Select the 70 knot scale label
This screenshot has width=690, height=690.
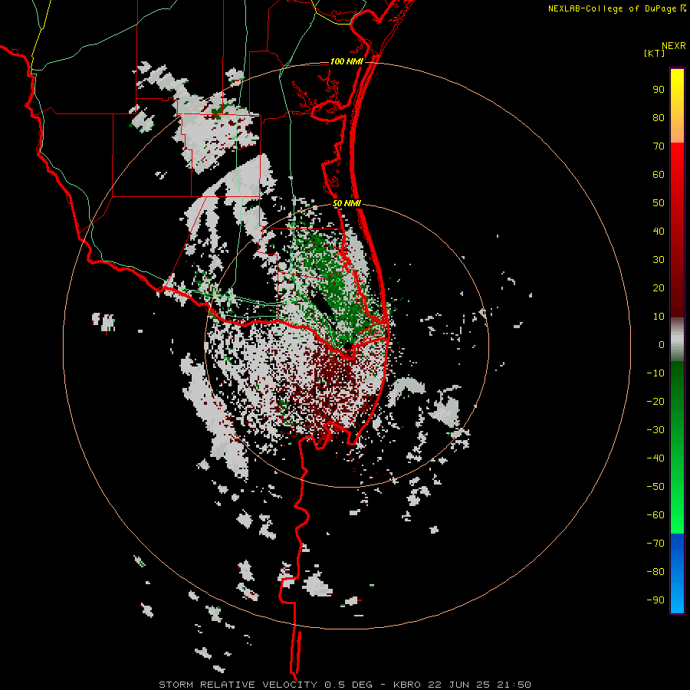[x=659, y=146]
